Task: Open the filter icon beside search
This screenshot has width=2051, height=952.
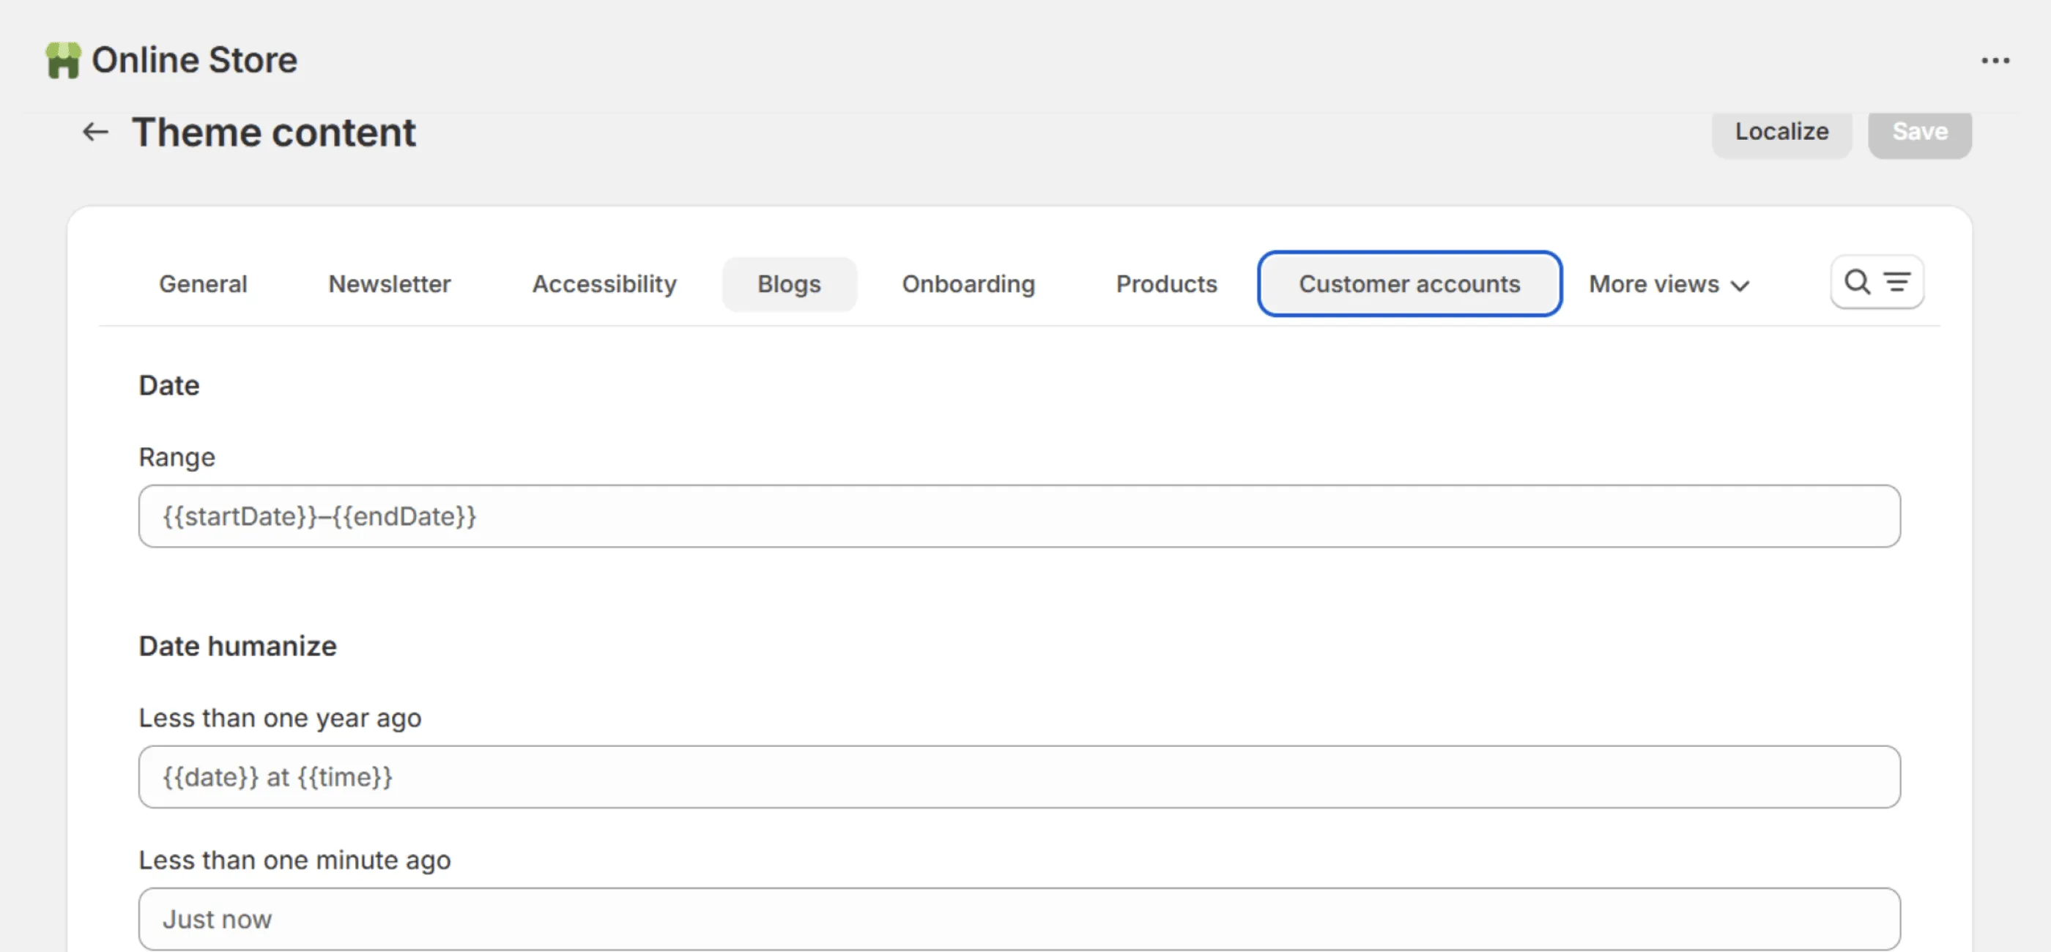Action: pyautogui.click(x=1898, y=282)
